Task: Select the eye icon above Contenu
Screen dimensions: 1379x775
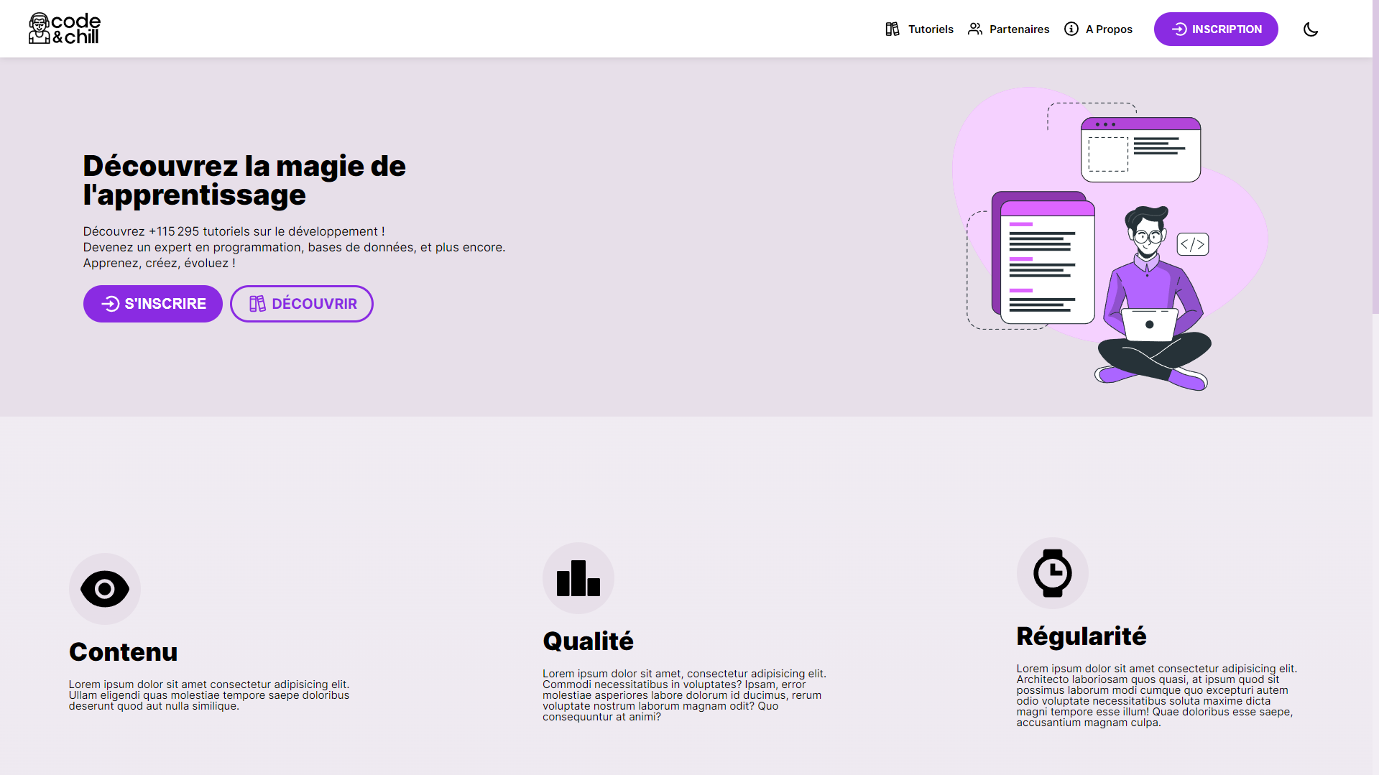Action: tap(104, 588)
